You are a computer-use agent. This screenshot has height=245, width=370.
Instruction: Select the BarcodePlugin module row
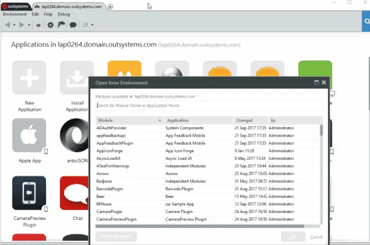click(208, 189)
